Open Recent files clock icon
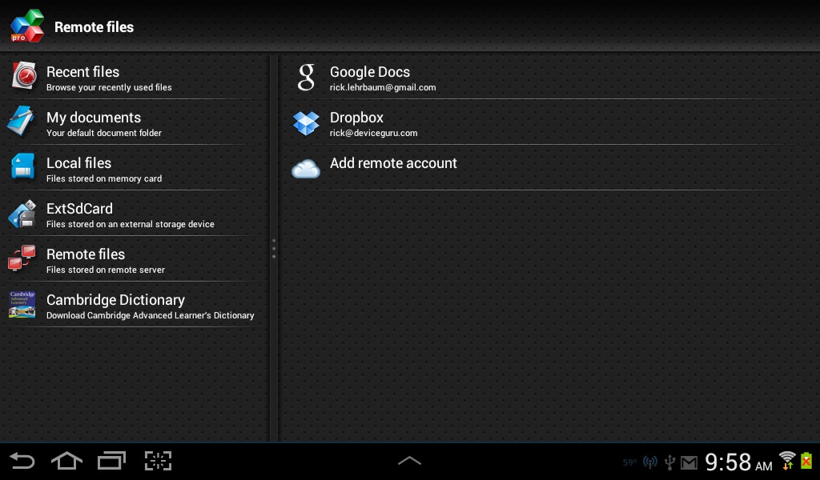Viewport: 820px width, 480px height. coord(24,76)
